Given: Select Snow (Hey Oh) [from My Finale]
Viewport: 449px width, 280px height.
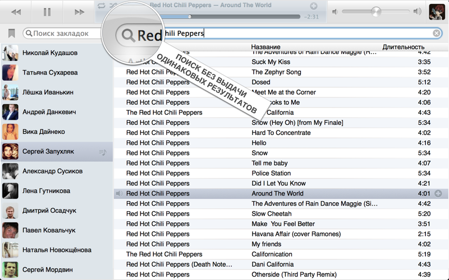Looking at the screenshot, I should pyautogui.click(x=297, y=123).
